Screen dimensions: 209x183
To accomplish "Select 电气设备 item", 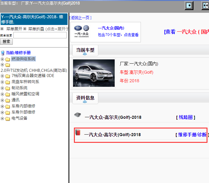I will (19, 118).
